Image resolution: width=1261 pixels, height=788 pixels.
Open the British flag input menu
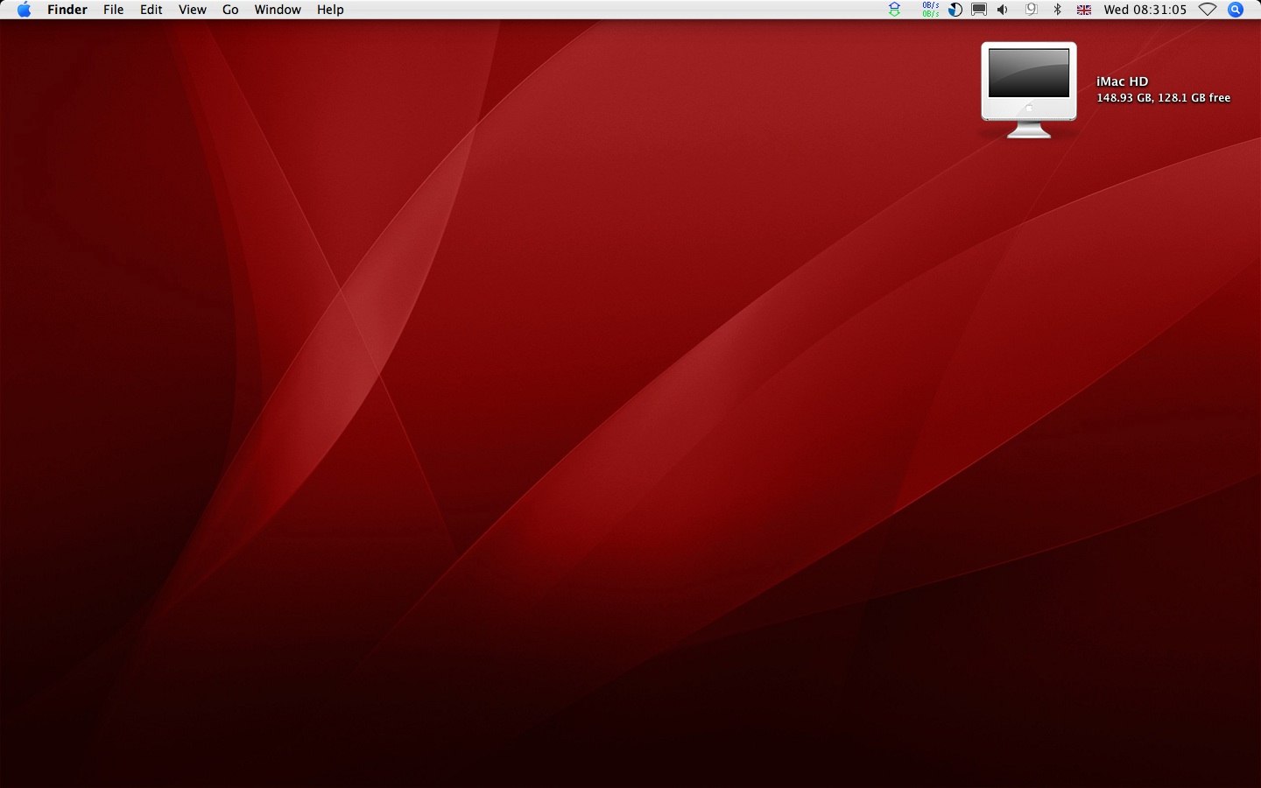click(x=1084, y=10)
